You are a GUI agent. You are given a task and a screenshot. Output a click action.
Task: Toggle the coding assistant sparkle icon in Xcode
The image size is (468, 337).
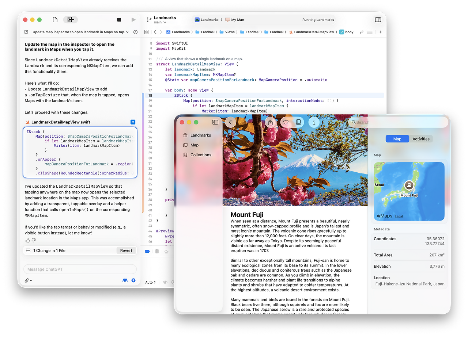(71, 20)
